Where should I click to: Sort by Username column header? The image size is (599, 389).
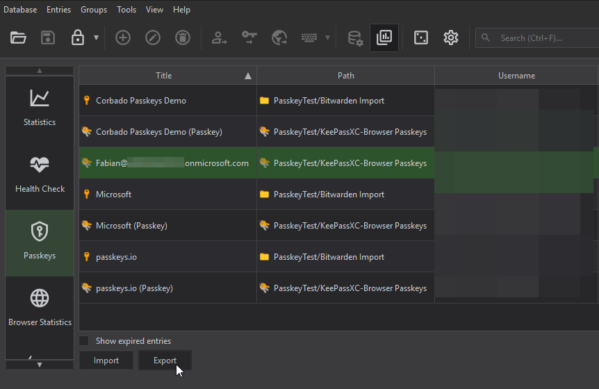(516, 76)
